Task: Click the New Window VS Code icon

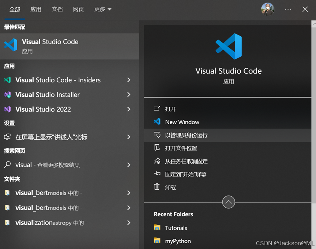Action: click(x=157, y=122)
